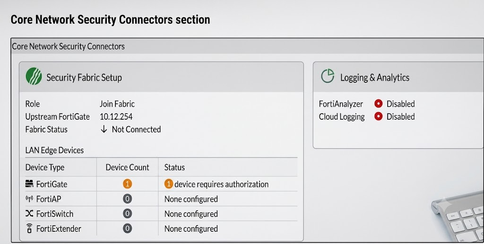
Task: Click the Fabric Status field label
Action: pyautogui.click(x=46, y=130)
